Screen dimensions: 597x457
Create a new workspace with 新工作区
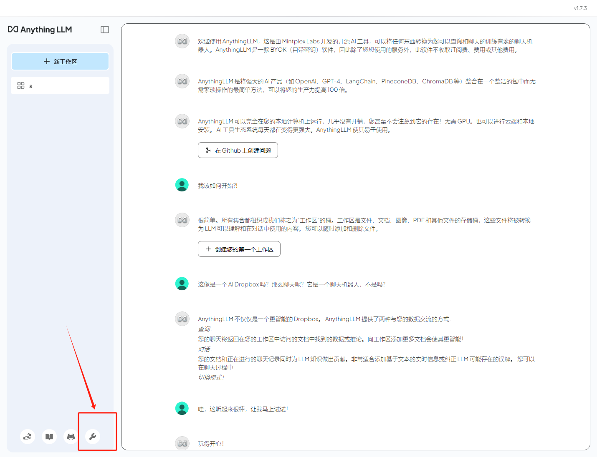tap(60, 61)
